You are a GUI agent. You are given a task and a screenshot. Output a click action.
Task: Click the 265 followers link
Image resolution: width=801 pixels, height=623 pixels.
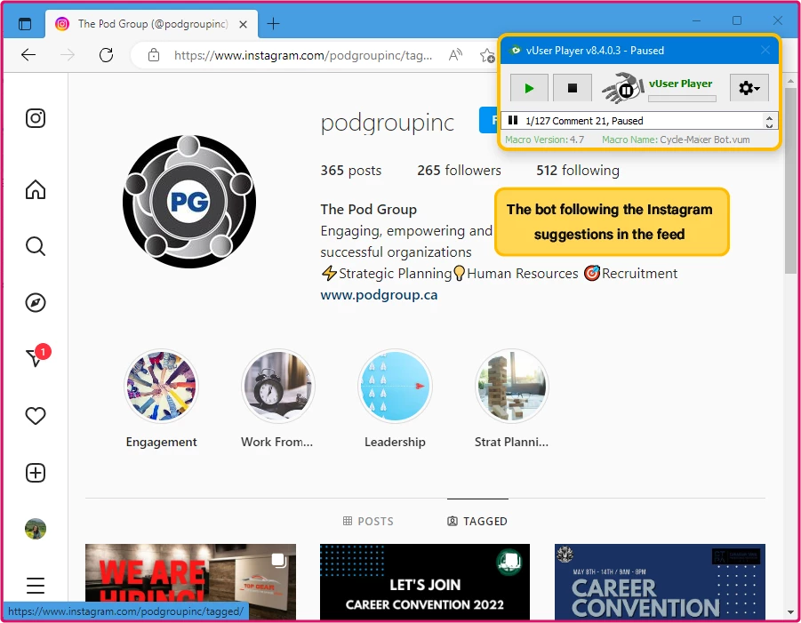click(459, 170)
